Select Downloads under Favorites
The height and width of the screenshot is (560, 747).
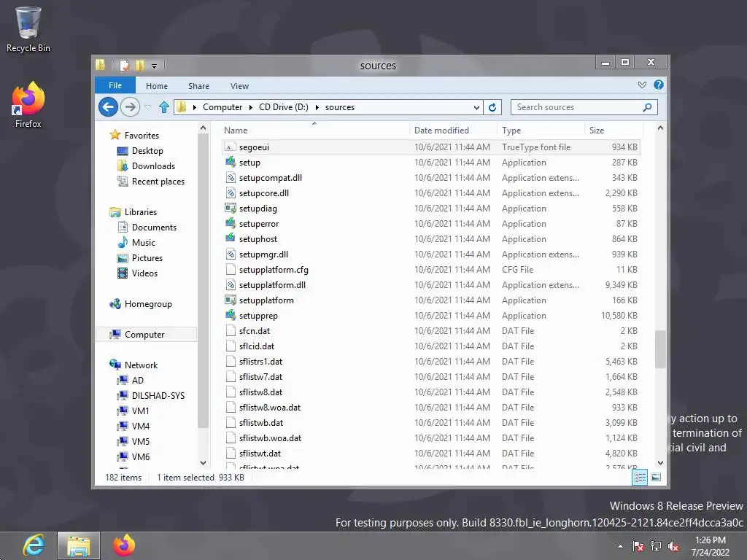point(153,166)
